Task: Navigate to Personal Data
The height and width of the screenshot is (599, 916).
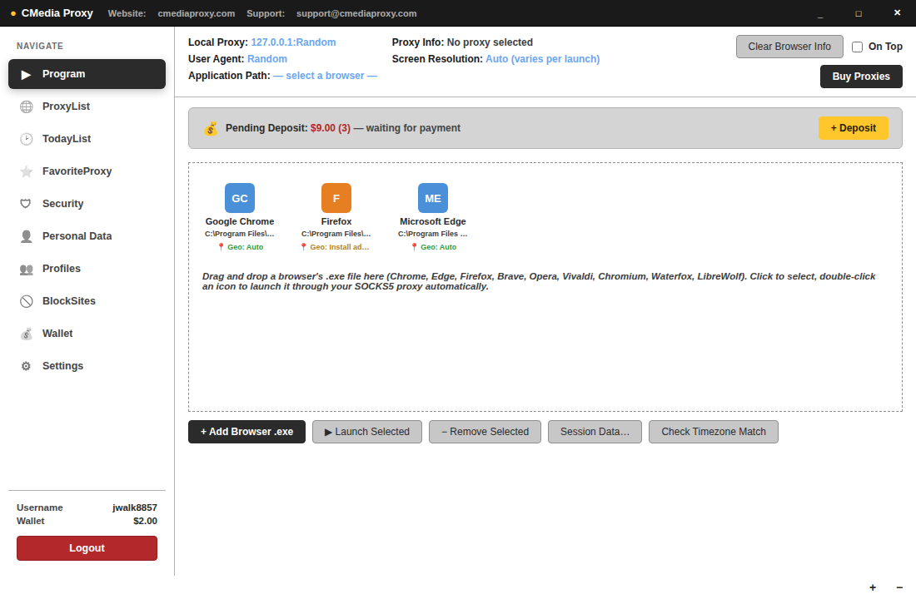Action: point(77,236)
